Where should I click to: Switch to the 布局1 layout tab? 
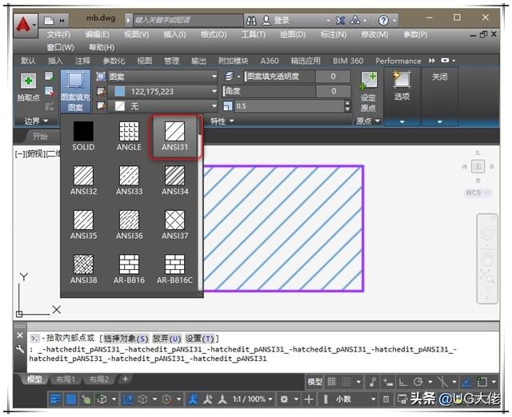pos(66,379)
